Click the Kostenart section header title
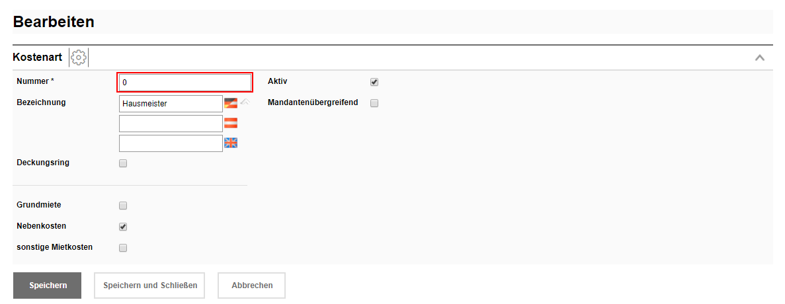The height and width of the screenshot is (304, 785). click(38, 57)
